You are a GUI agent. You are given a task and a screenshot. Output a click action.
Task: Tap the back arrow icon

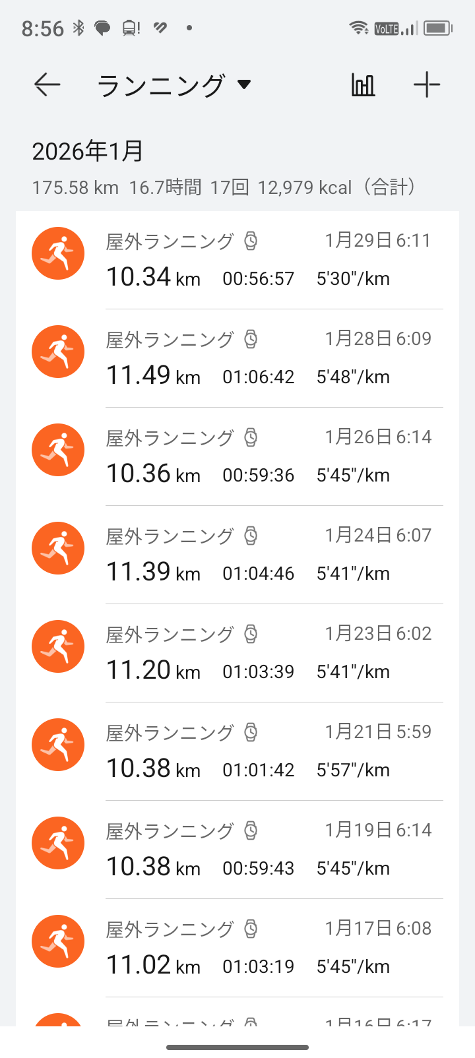[x=47, y=85]
